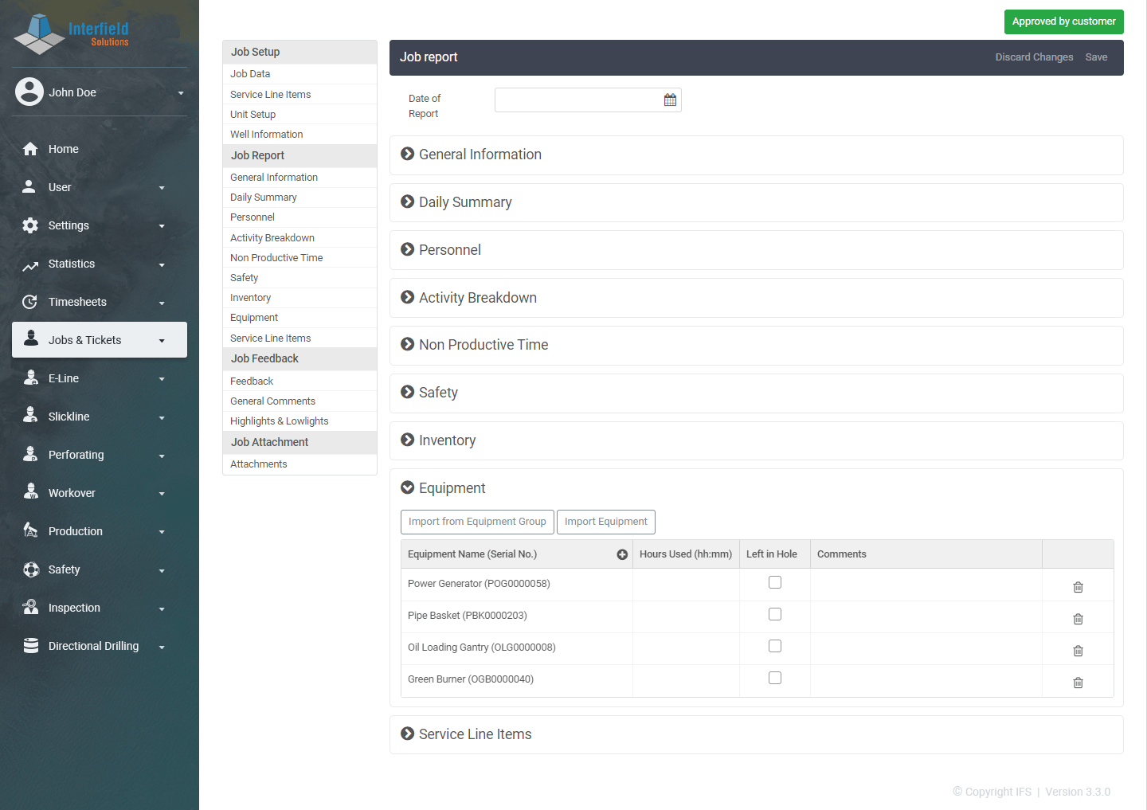The height and width of the screenshot is (810, 1147).
Task: Click Hours Used cell for Power Generator
Action: coord(686,585)
